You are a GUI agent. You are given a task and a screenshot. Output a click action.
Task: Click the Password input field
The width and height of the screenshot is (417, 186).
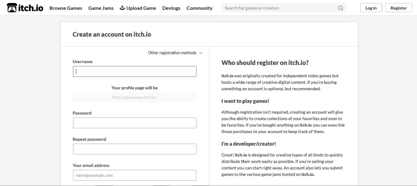pos(134,123)
